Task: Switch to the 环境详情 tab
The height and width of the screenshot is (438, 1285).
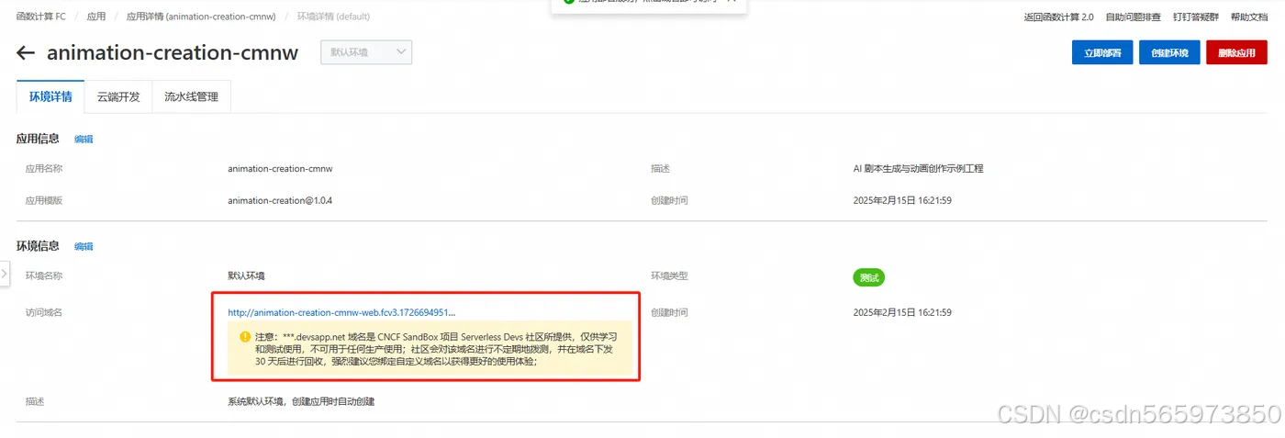Action: click(50, 96)
